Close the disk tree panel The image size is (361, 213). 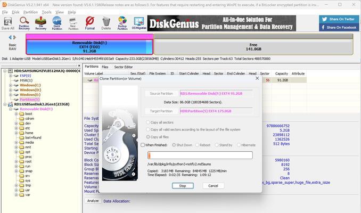coord(79,66)
